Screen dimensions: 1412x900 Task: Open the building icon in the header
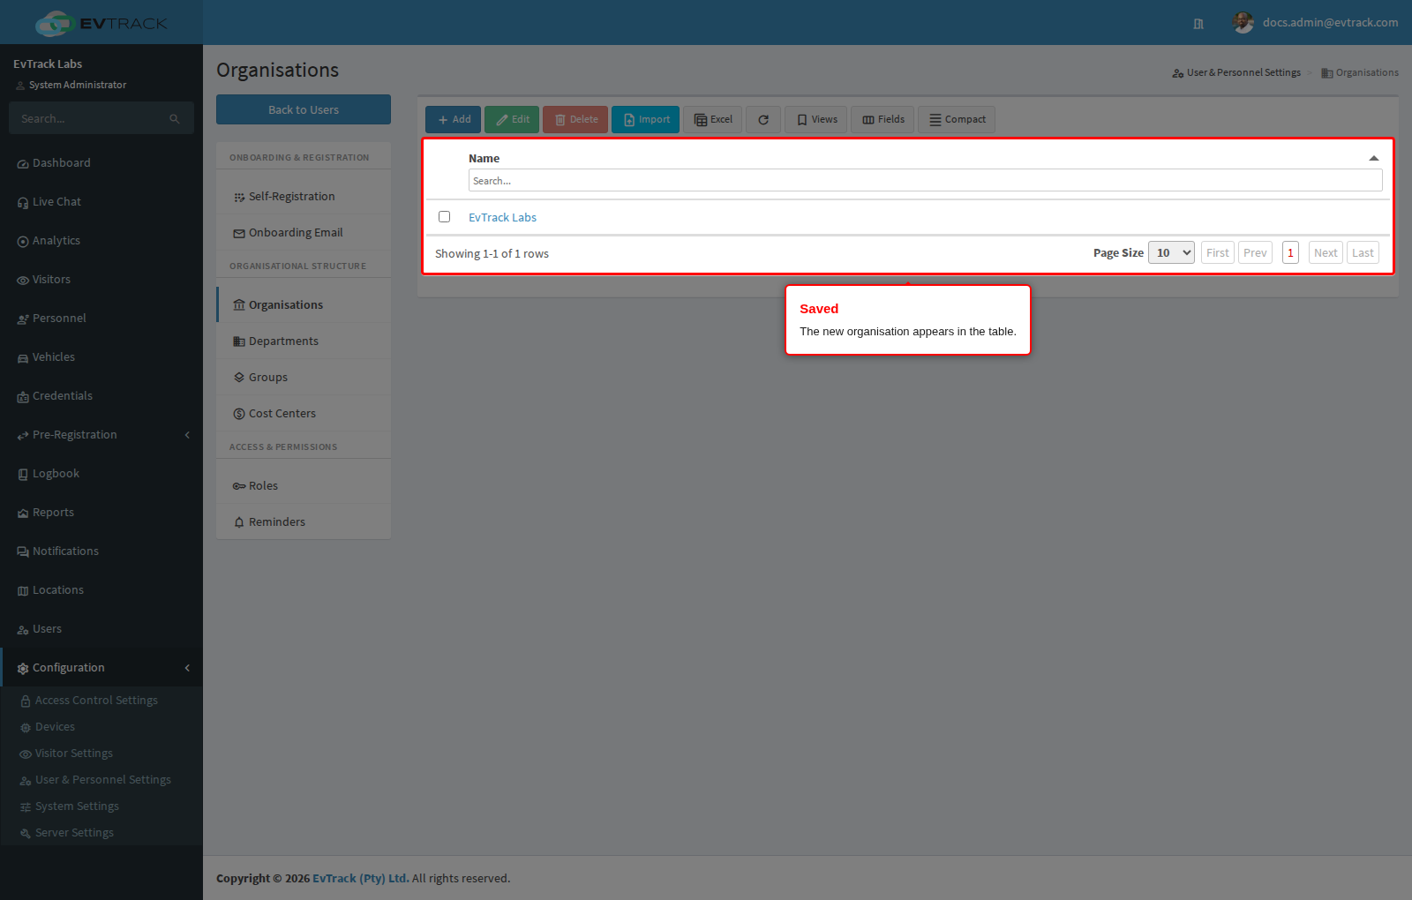pos(1198,24)
